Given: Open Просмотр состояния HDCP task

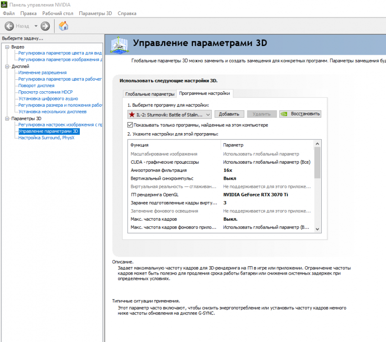Looking at the screenshot, I should pyautogui.click(x=46, y=92).
